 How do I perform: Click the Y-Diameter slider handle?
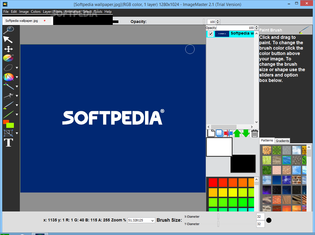tap(218, 224)
